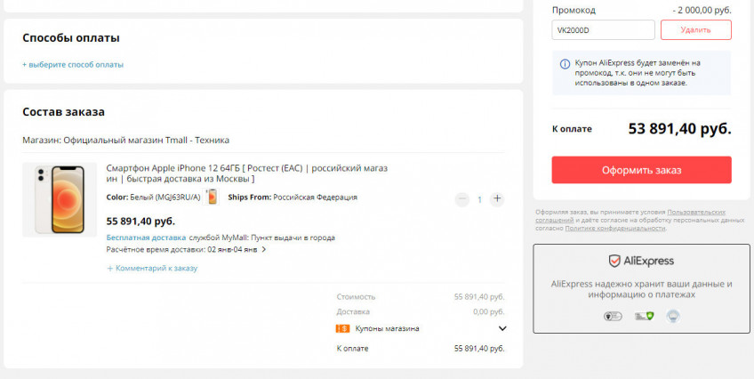Select the small white color swatch image
Image resolution: width=754 pixels, height=379 pixels.
(212, 197)
